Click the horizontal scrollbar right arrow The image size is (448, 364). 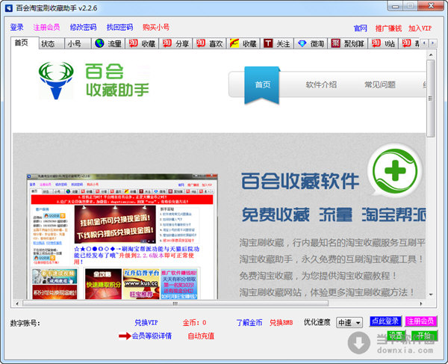click(421, 303)
